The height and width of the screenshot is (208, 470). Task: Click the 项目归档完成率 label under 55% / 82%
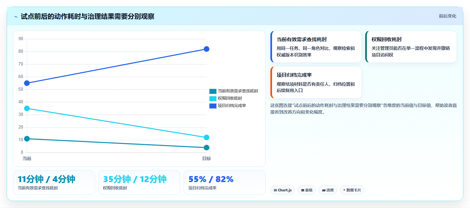(203, 188)
